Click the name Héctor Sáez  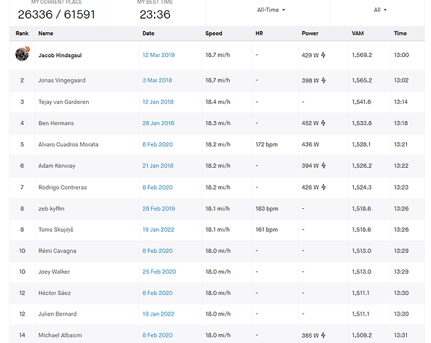[54, 293]
